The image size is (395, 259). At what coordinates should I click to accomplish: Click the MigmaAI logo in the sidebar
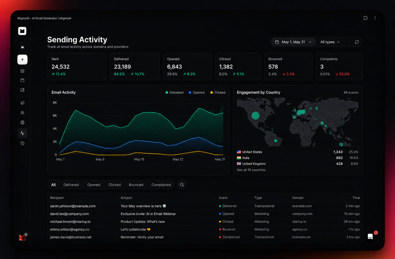(22, 31)
